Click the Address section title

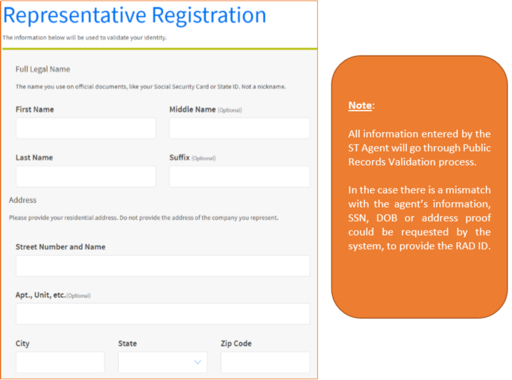22,200
